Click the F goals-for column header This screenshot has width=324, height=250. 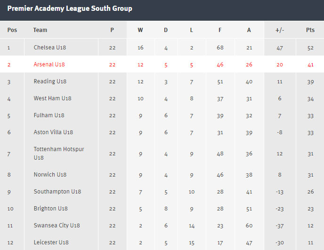220,30
